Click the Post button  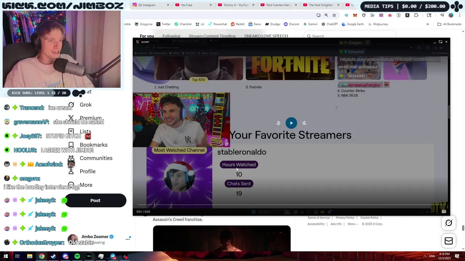95,200
